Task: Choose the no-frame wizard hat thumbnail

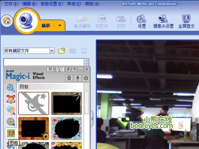Action: click(x=33, y=103)
